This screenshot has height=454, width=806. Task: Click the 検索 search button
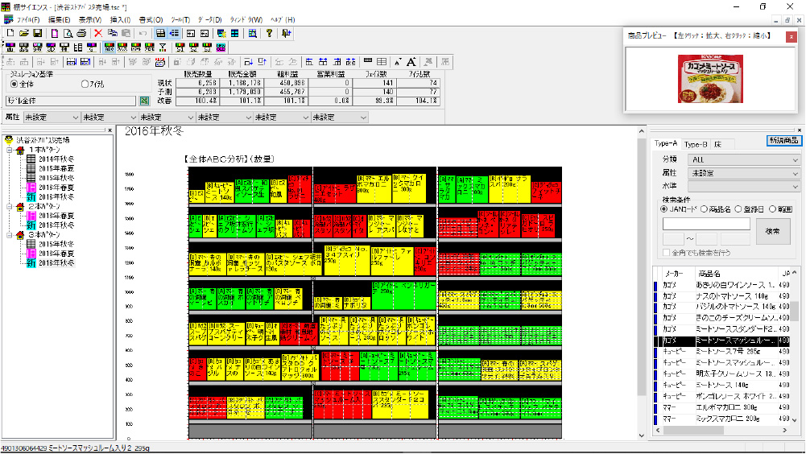(x=772, y=231)
